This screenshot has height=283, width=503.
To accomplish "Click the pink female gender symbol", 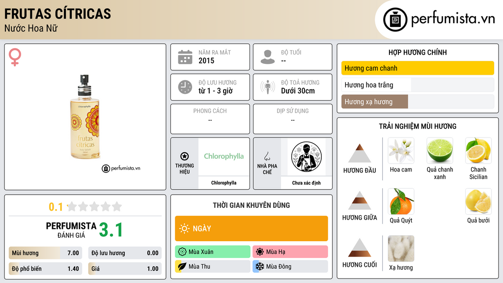I will [x=15, y=57].
